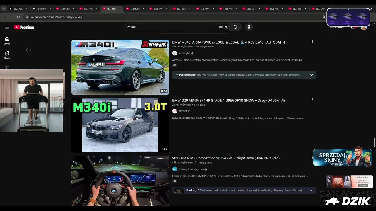Open the on-screen keyboard icon in search box

(221, 27)
